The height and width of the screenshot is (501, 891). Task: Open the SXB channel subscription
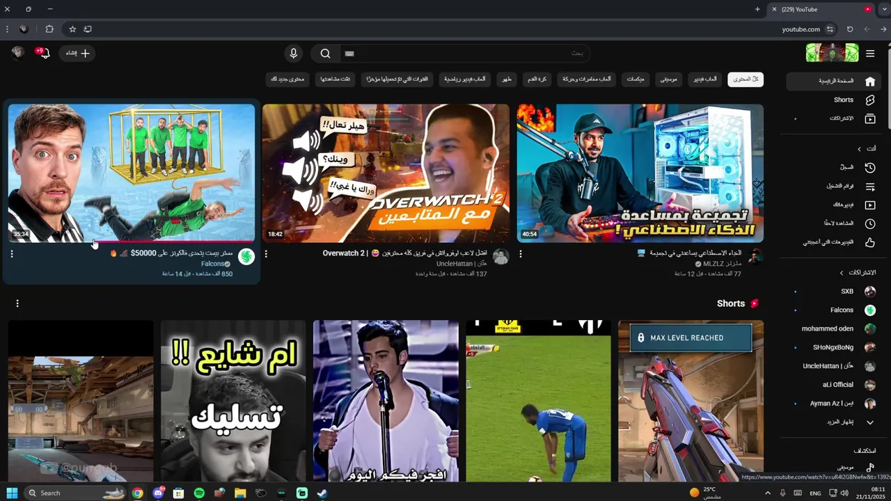pyautogui.click(x=833, y=292)
